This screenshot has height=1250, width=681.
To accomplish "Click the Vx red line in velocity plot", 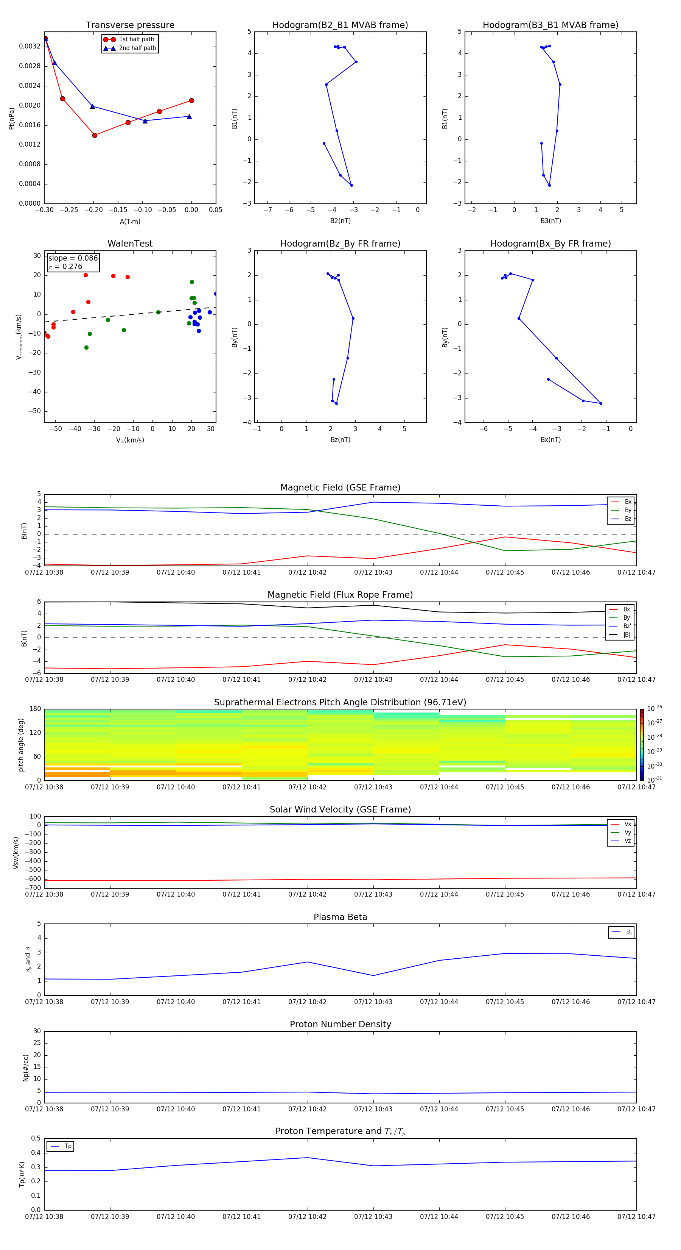I will pyautogui.click(x=340, y=879).
